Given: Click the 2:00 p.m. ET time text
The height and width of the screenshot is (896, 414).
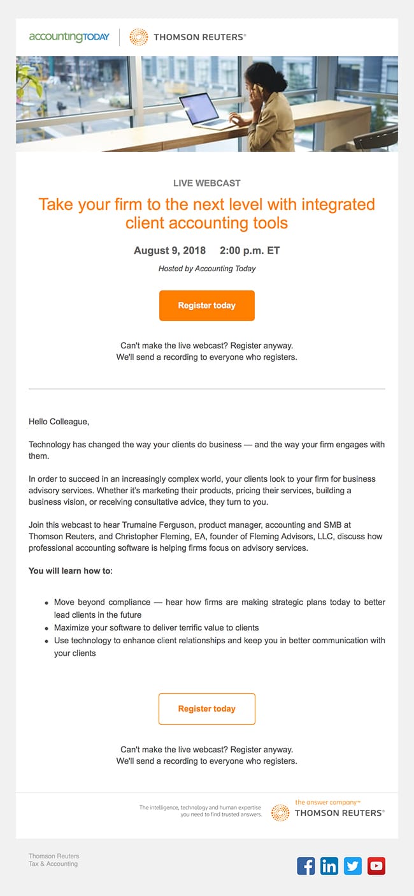Looking at the screenshot, I should (x=250, y=250).
